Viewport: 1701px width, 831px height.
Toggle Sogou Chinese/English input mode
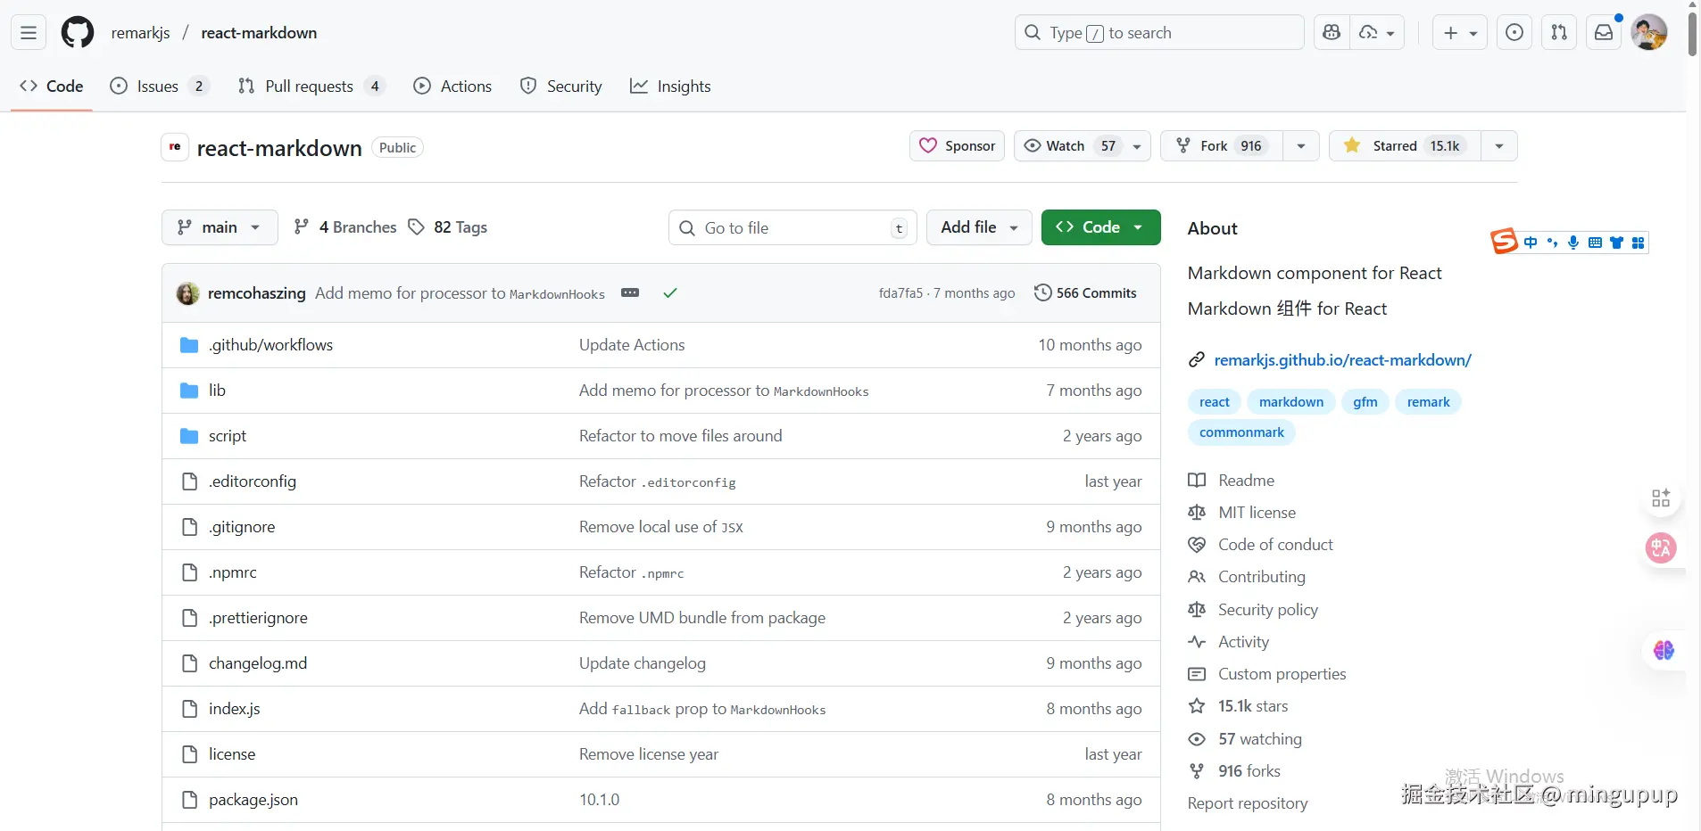click(1531, 243)
